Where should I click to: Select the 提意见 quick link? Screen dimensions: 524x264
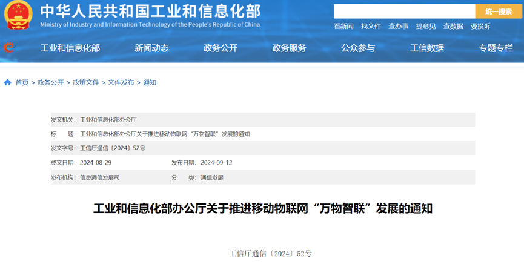pyautogui.click(x=425, y=26)
